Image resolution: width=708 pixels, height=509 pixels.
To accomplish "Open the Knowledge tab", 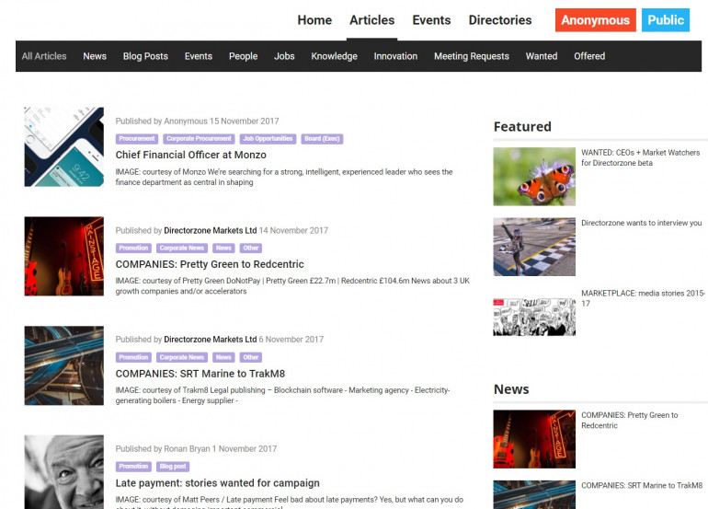I will tap(334, 56).
